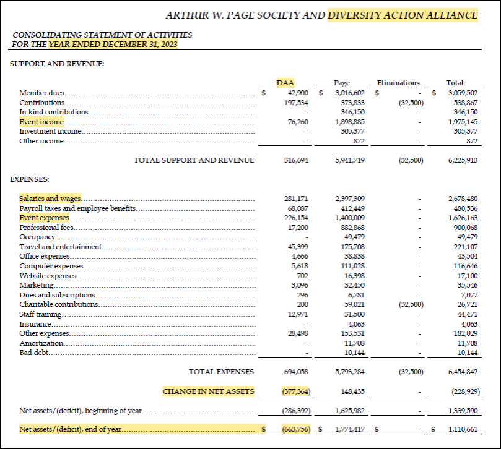Click the 'Other expenses' row label
Image resolution: width=501 pixels, height=449 pixels.
pos(44,333)
